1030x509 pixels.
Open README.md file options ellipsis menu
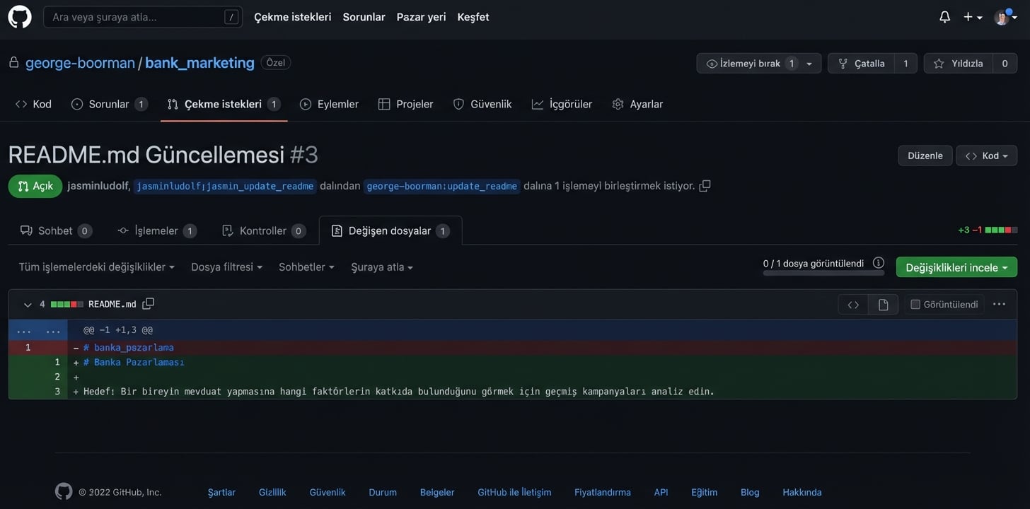tap(999, 304)
